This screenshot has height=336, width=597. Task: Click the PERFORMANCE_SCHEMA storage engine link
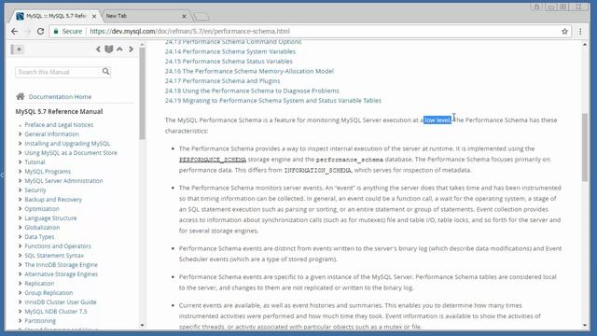(x=213, y=160)
